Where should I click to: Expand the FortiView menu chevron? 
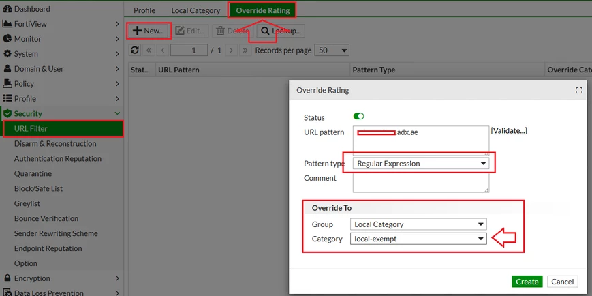pyautogui.click(x=117, y=24)
